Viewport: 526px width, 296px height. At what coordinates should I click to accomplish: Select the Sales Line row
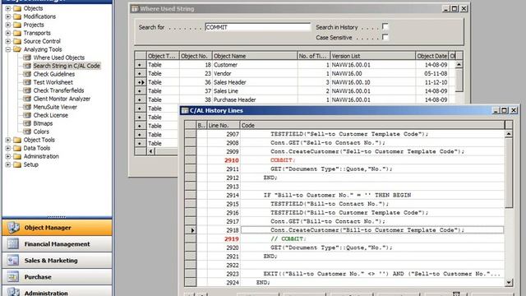(295, 91)
